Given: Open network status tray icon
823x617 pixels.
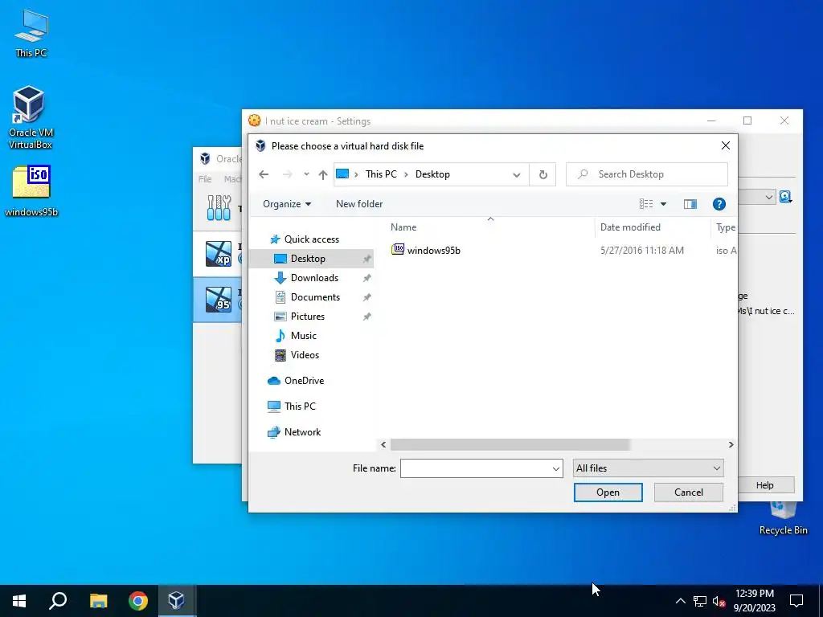Looking at the screenshot, I should coord(700,601).
